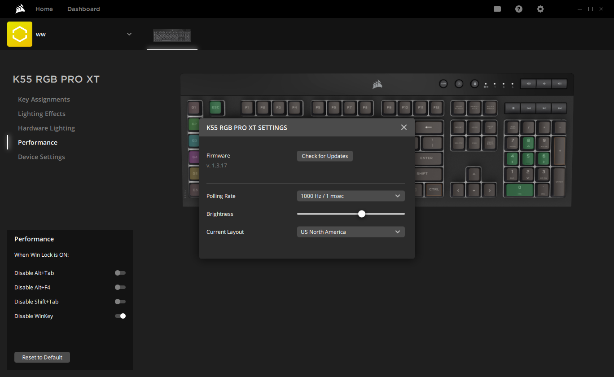614x377 pixels.
Task: Select the left arrow key on keyboard
Action: 458,190
